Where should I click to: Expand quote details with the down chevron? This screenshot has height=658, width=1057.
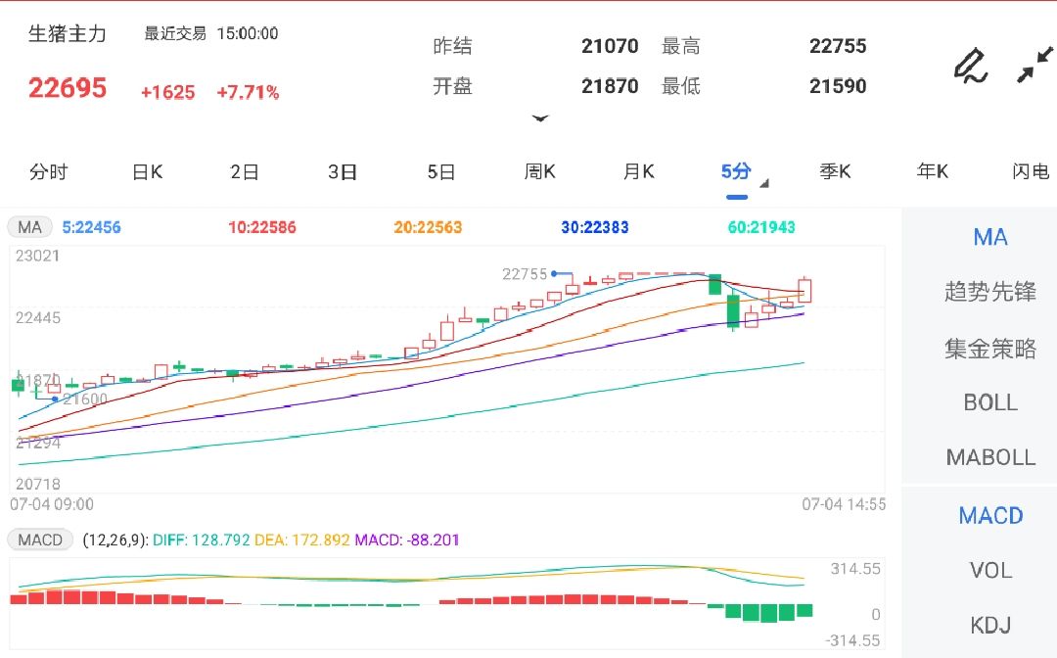[540, 118]
